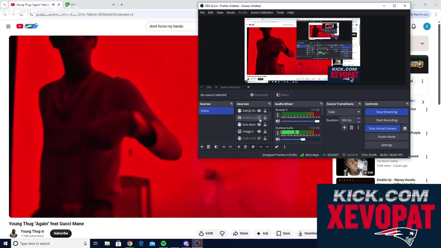Open Scene Collection menu in OBS

(x=262, y=12)
